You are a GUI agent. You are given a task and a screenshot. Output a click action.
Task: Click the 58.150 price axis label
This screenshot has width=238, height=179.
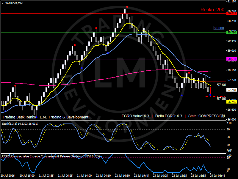232,70
